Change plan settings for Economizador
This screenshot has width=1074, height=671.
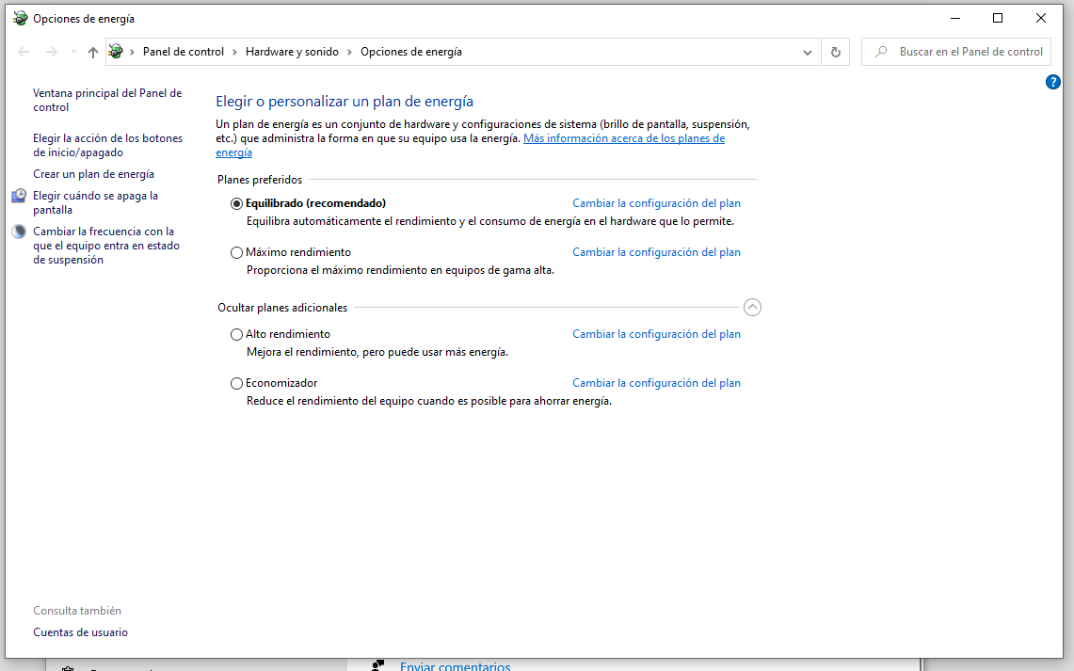(656, 383)
